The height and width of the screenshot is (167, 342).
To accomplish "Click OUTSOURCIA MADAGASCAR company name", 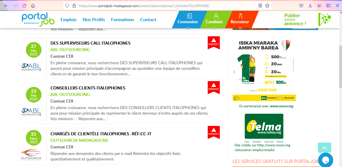I will (79, 140).
